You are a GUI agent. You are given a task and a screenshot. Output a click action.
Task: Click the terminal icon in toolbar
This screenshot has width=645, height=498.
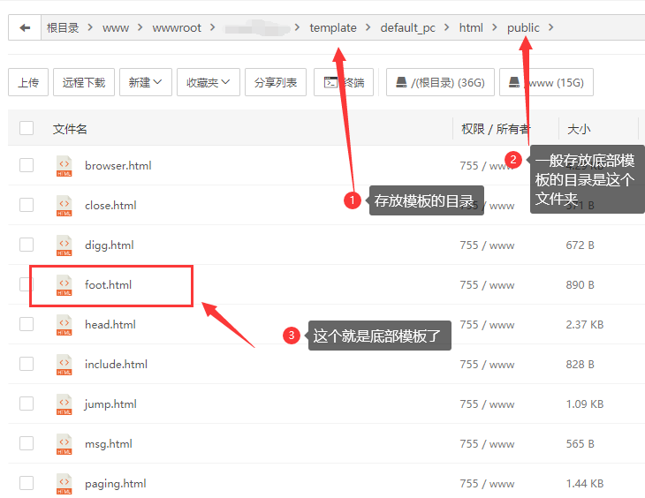coord(330,82)
